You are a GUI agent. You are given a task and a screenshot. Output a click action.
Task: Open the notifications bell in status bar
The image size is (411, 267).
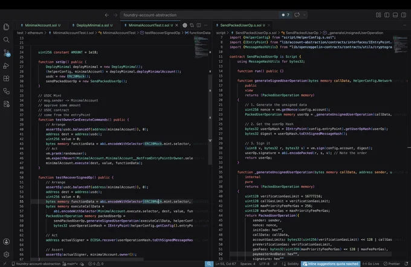(407, 264)
